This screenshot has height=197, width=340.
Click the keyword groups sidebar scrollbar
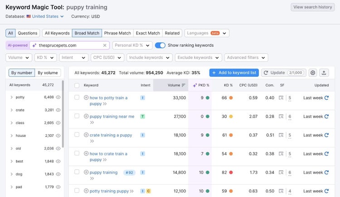point(63,114)
